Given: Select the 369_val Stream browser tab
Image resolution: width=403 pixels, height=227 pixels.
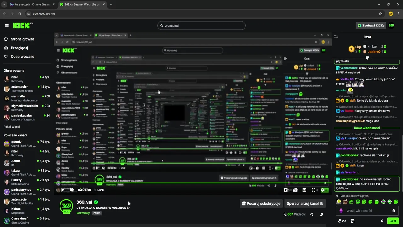Looking at the screenshot, I should coord(82,4).
